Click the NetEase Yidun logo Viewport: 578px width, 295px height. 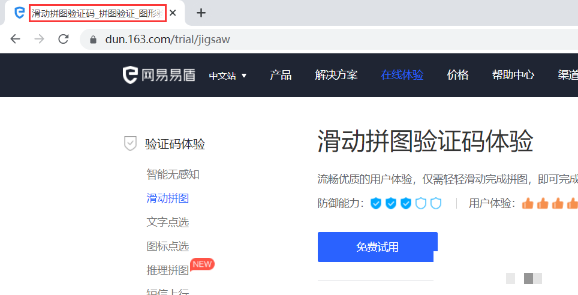[x=159, y=75]
